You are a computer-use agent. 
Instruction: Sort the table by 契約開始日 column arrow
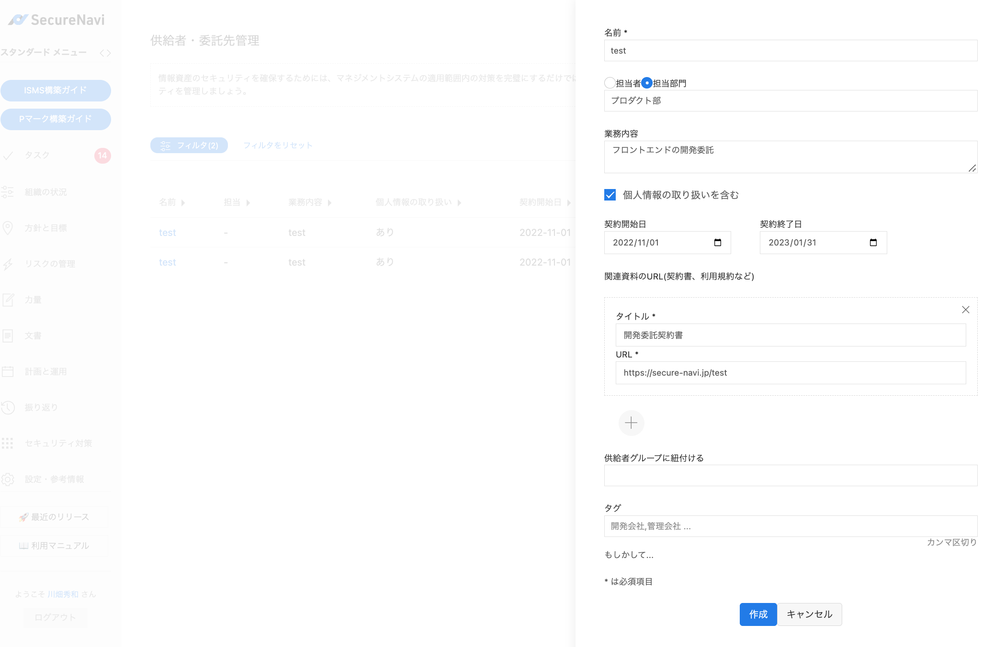pyautogui.click(x=569, y=203)
